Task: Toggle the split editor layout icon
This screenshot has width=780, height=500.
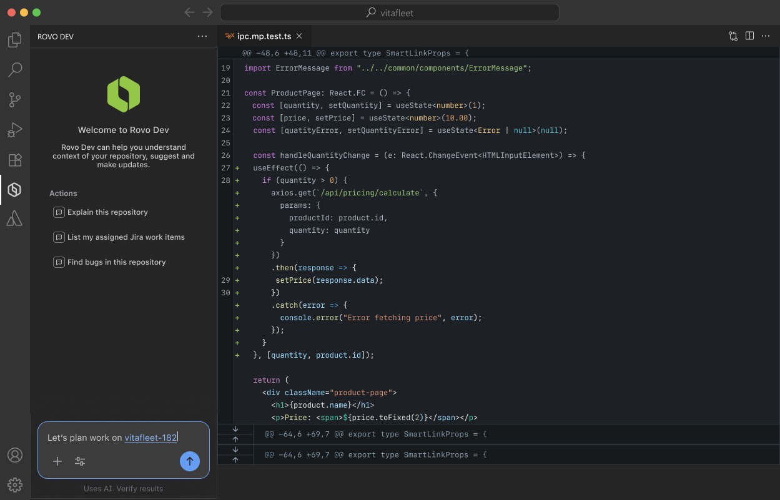Action: coord(749,36)
